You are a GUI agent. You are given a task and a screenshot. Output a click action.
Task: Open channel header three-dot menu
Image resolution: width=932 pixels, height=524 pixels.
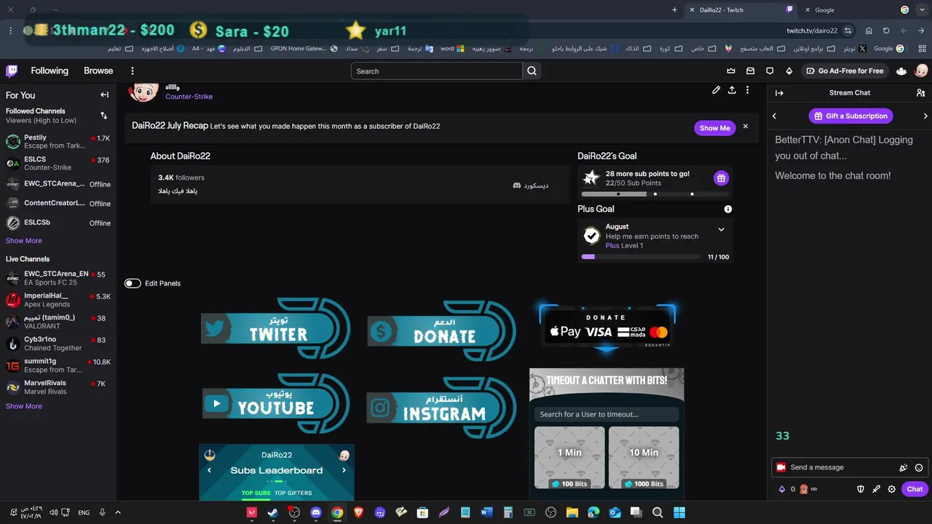[747, 90]
